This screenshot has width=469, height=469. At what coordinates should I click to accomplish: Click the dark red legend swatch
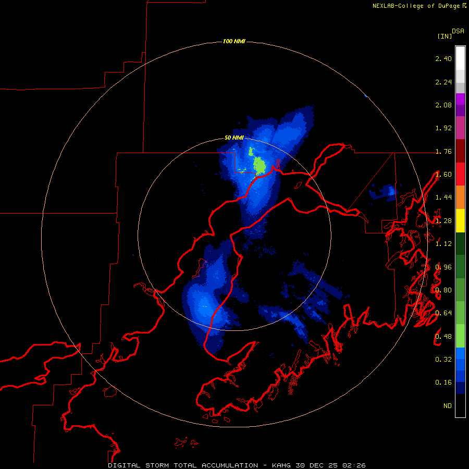point(460,151)
